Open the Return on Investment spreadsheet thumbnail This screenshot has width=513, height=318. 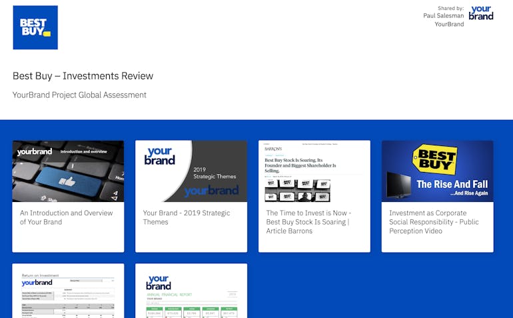pos(68,291)
